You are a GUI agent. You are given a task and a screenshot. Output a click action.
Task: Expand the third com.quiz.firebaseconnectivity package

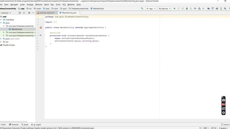click(x=4, y=35)
